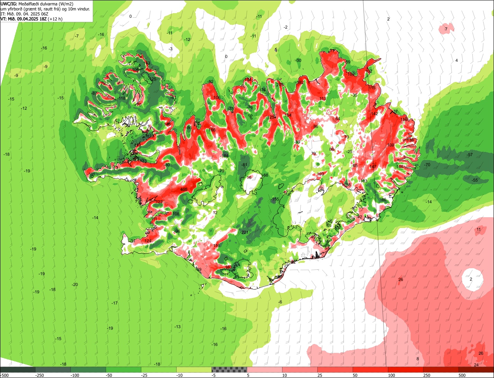The height and width of the screenshot is (378, 494).
Task: Click the map value 405
Action: click(184, 189)
